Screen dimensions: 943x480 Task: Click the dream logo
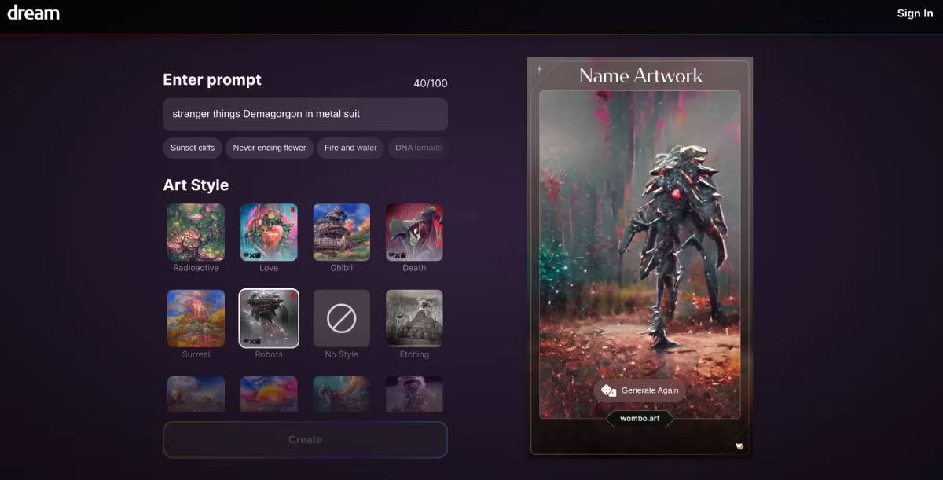(33, 13)
